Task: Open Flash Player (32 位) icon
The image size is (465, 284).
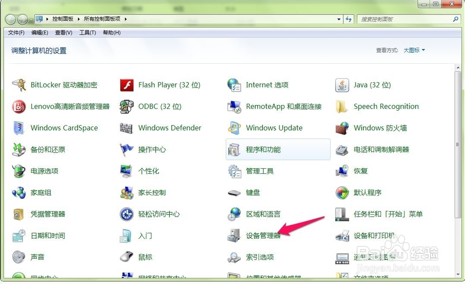Action: 126,85
